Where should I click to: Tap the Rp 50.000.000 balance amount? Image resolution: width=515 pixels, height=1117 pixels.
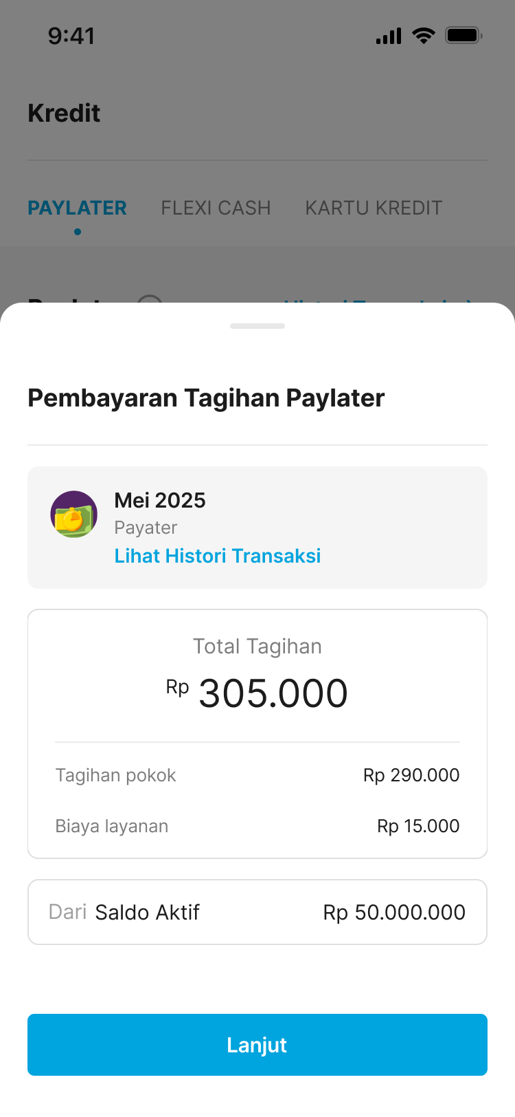tap(394, 912)
